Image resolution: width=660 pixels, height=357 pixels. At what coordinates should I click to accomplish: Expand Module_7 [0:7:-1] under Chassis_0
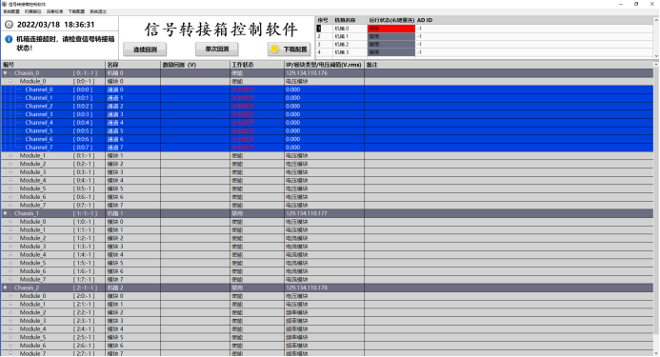10,205
